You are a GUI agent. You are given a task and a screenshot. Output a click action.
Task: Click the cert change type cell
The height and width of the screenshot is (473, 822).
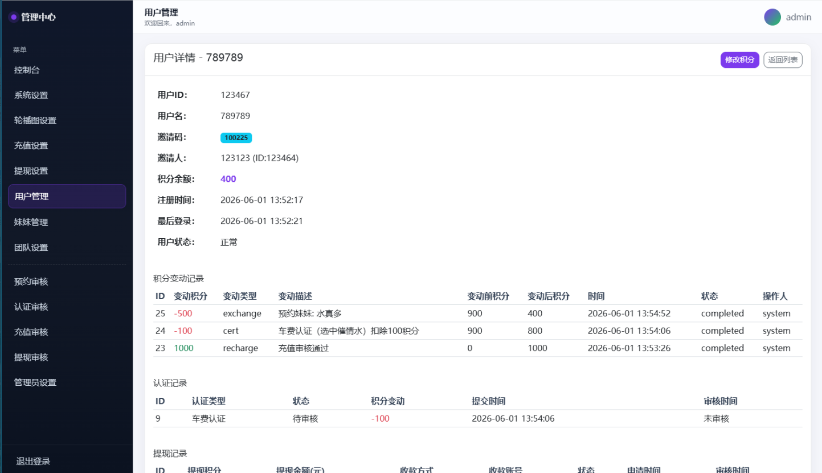click(x=231, y=331)
